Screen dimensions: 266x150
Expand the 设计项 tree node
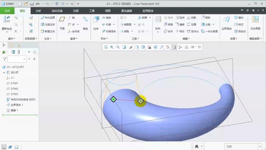click(x=4, y=72)
